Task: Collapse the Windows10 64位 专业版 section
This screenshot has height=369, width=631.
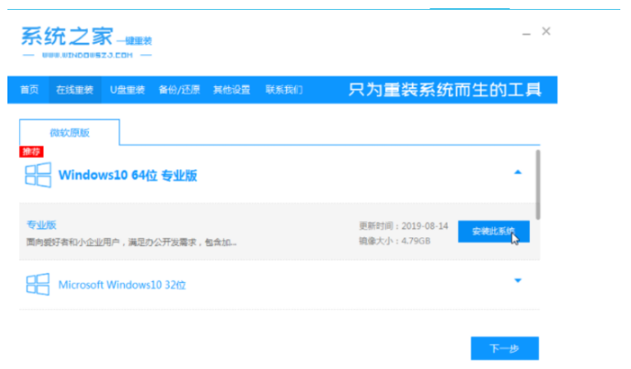Action: pyautogui.click(x=517, y=173)
